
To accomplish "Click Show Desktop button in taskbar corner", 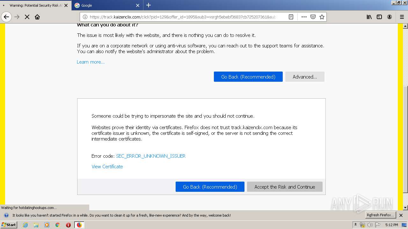I will (x=404, y=225).
